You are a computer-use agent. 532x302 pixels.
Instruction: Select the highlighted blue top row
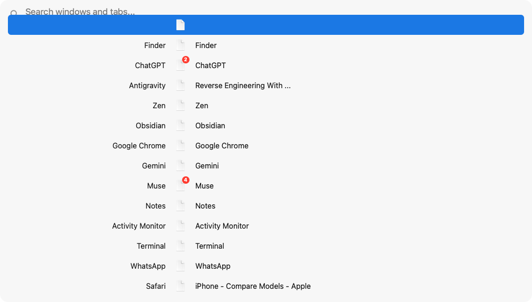coord(265,25)
